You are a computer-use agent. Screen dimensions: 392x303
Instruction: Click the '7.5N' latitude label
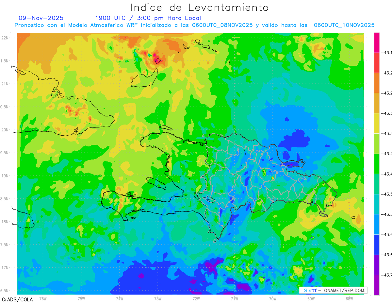tap(5, 244)
